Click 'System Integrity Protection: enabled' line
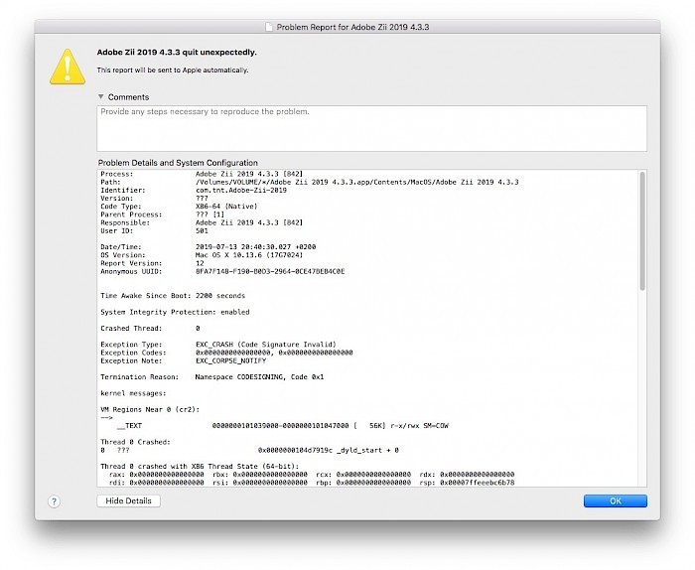 click(x=175, y=312)
